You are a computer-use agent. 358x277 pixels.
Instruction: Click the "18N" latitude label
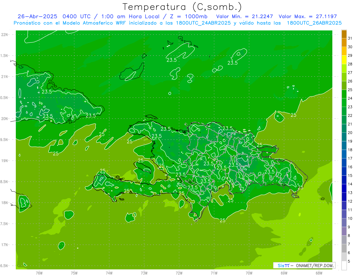tap(5, 203)
